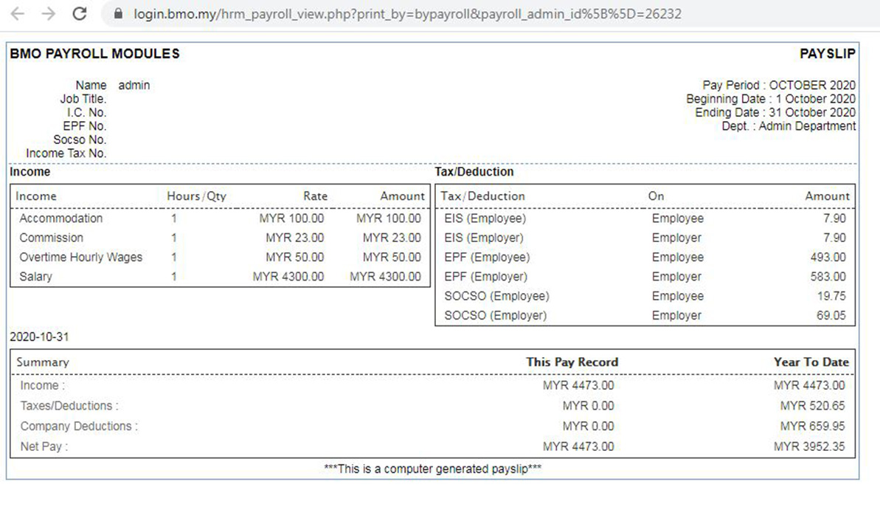
Task: Reload the page with the refresh icon
Action: [80, 13]
